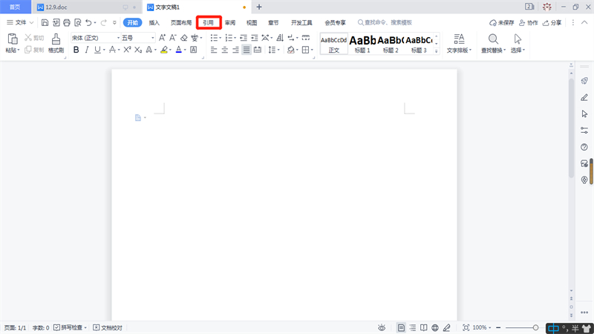Click the Save icon in quick toolbar
This screenshot has width=594, height=334.
45,23
